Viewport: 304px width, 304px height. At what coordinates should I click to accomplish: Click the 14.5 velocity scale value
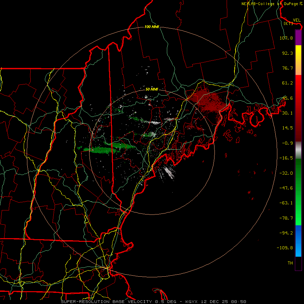pos(287,128)
